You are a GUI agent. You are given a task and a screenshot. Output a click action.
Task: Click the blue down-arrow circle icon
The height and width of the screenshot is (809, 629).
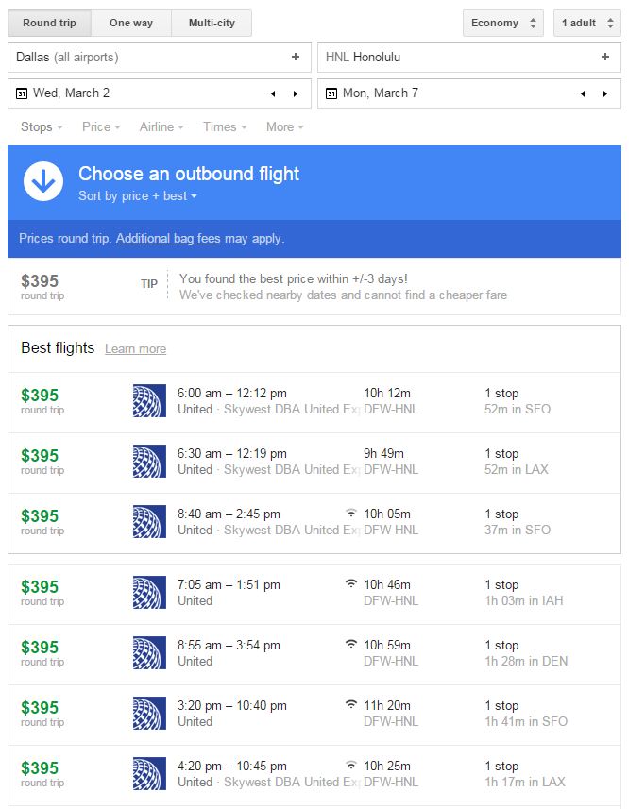pyautogui.click(x=43, y=181)
